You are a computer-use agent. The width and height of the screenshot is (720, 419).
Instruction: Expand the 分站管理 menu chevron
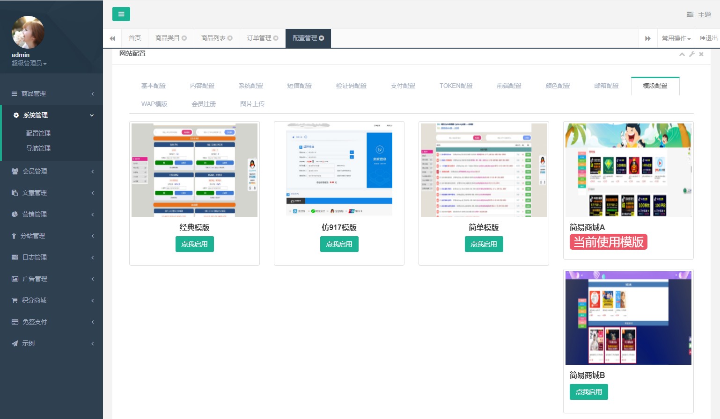click(x=93, y=236)
